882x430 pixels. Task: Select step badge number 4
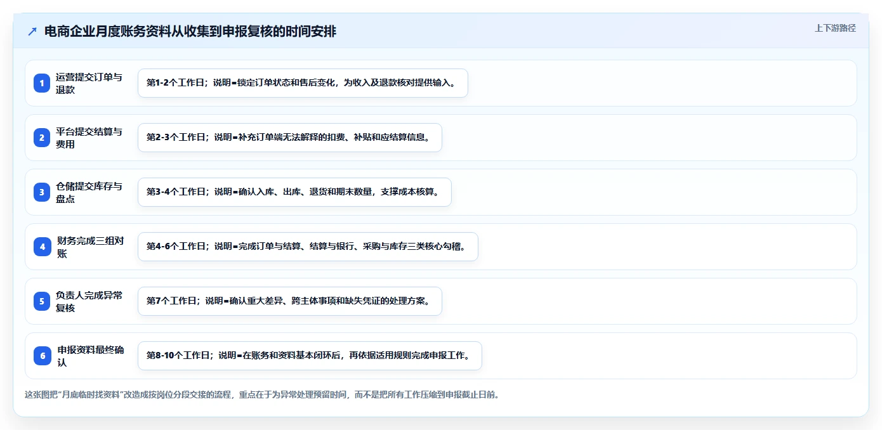42,247
